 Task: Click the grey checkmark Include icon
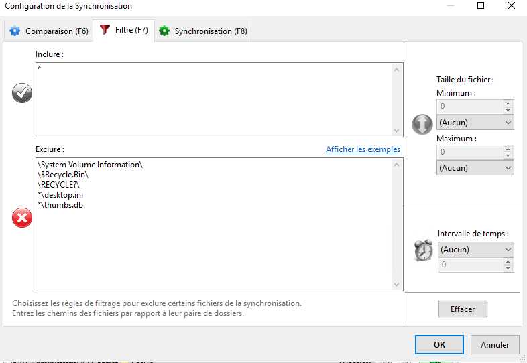(x=22, y=93)
